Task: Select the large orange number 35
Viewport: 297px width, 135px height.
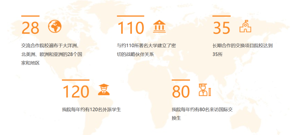Action: (221, 28)
